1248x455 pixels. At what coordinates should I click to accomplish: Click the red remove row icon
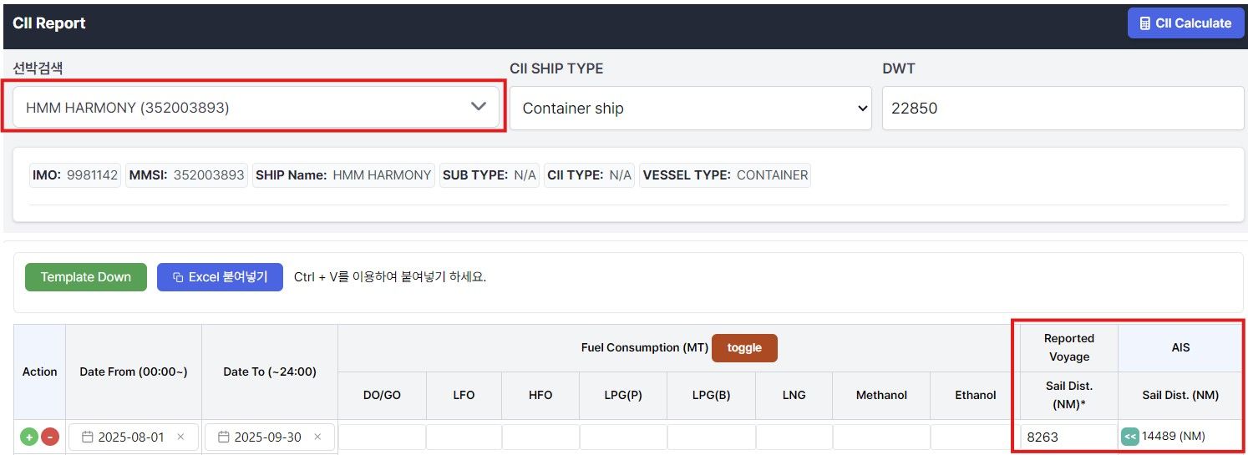click(50, 437)
